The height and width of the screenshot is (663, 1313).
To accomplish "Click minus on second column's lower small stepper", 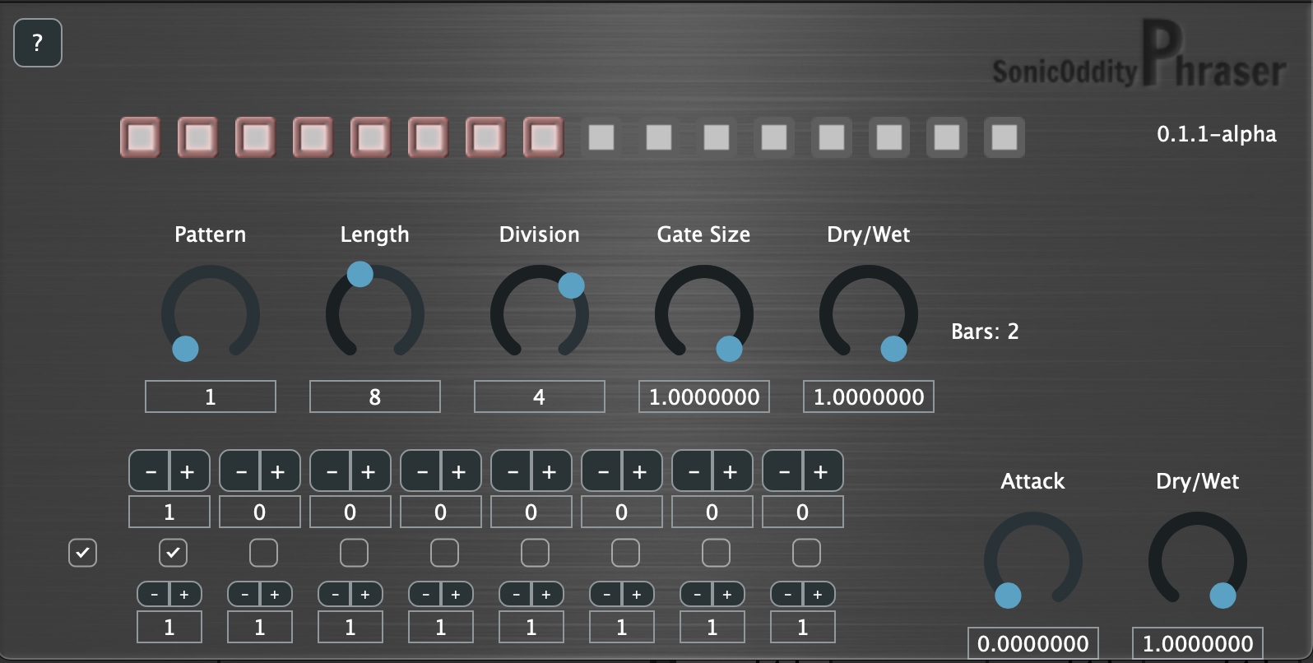I will (244, 594).
